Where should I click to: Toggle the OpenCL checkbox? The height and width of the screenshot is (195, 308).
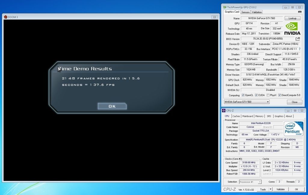243,95
